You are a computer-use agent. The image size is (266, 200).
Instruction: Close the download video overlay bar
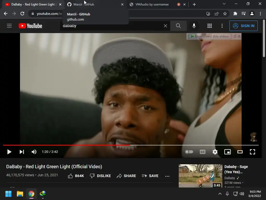[x=239, y=36]
